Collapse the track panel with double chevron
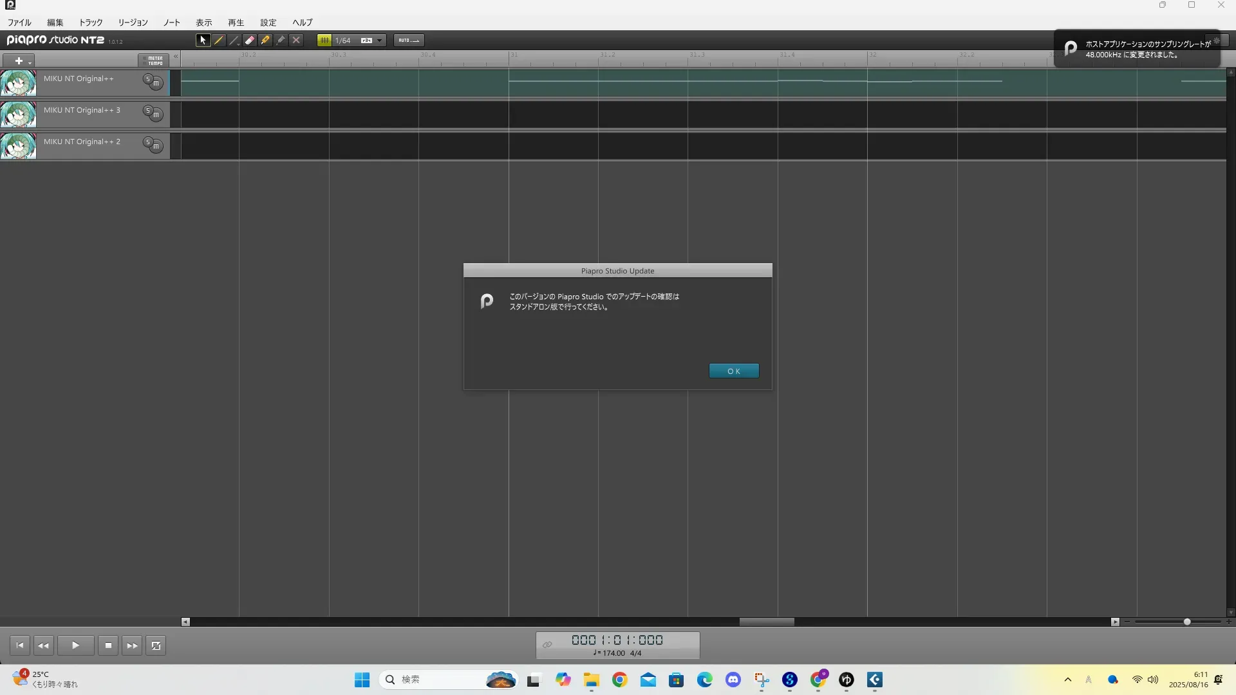The height and width of the screenshot is (695, 1236). 175,57
